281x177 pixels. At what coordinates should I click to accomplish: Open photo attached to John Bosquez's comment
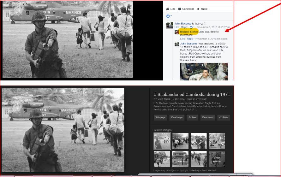pyautogui.click(x=204, y=72)
